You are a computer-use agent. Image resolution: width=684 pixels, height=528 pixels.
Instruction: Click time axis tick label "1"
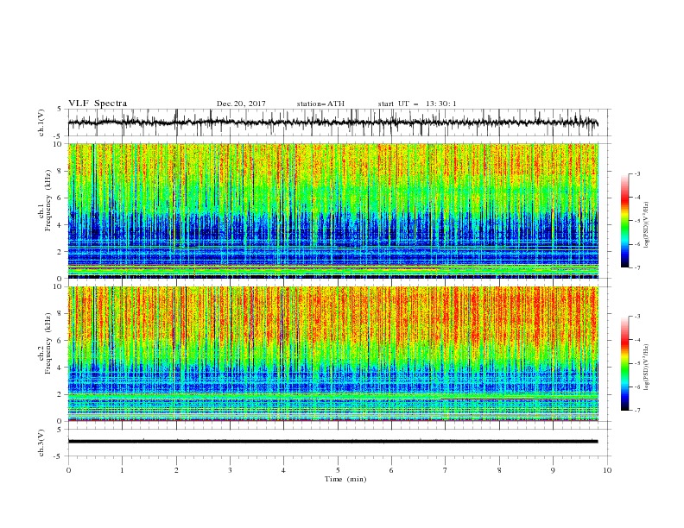click(x=122, y=470)
